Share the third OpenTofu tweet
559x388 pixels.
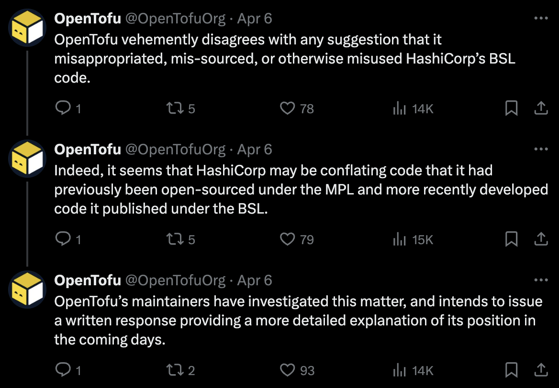pos(540,370)
